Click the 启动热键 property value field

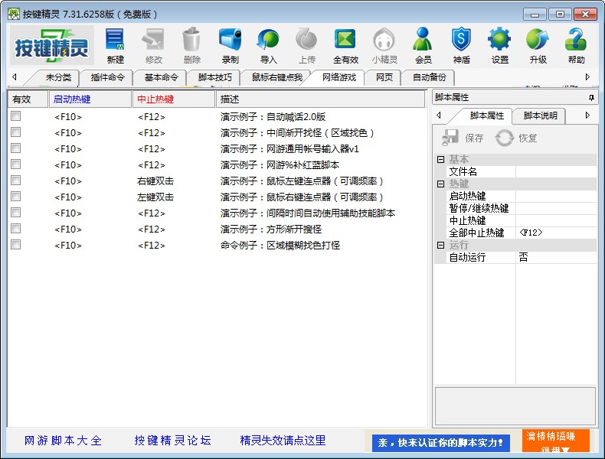pyautogui.click(x=556, y=196)
